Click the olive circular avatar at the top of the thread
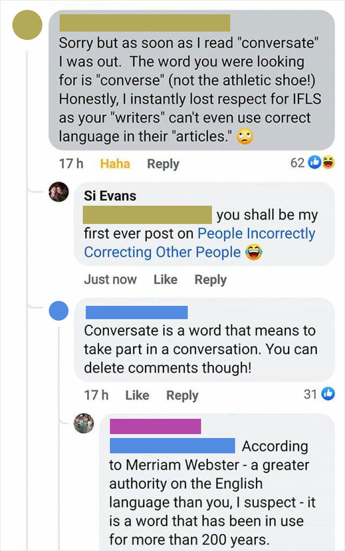345x551 pixels. pos(28,25)
